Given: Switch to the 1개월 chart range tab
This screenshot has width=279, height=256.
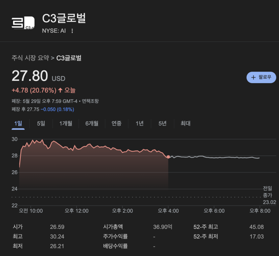Looking at the screenshot, I should click(66, 123).
